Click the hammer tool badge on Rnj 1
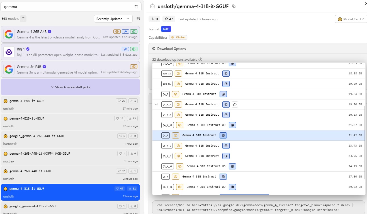367x214 pixels. tap(125, 49)
